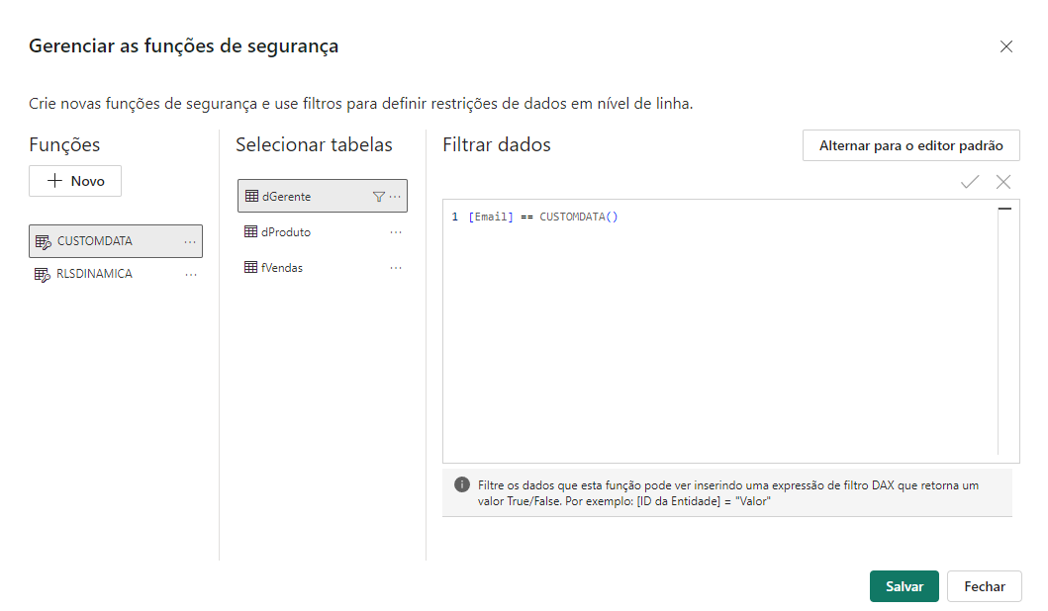Save the roles with Salvar
Viewport: 1048px width, 611px height.
(x=904, y=586)
